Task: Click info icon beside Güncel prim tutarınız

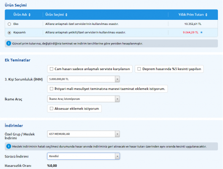Action: (8, 44)
